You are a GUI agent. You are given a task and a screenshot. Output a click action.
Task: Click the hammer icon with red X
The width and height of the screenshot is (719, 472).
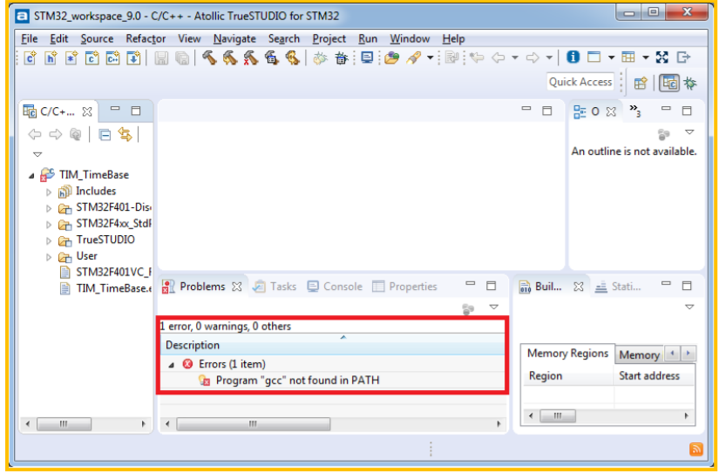click(250, 57)
